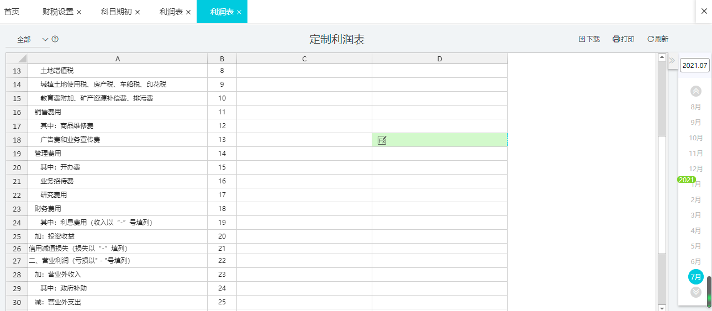Print the profit statement via 打印
The height and width of the screenshot is (311, 712).
624,39
